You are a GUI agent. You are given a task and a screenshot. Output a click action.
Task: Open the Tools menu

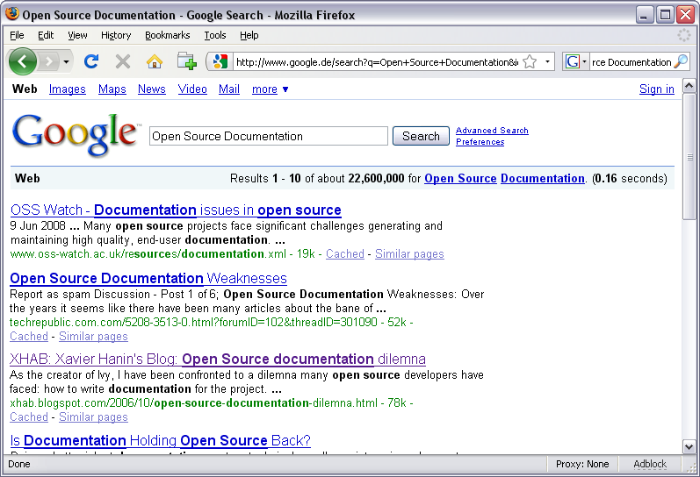214,35
